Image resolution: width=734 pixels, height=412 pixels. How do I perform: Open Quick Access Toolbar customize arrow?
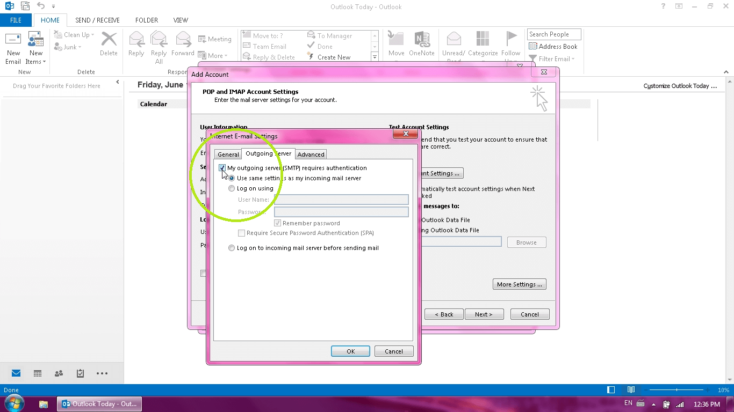(x=53, y=6)
